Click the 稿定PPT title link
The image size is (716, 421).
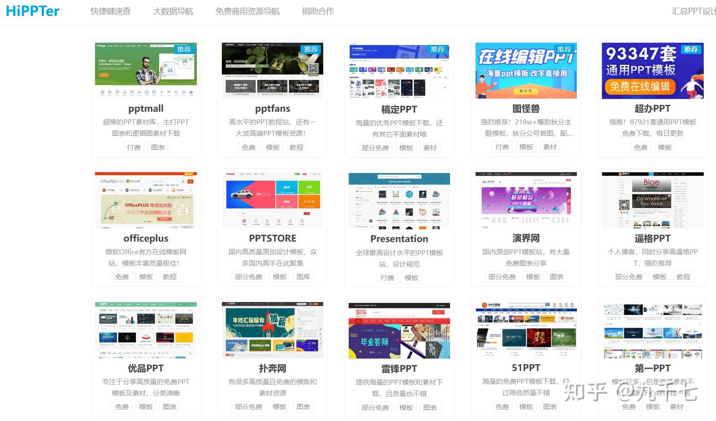click(x=399, y=109)
